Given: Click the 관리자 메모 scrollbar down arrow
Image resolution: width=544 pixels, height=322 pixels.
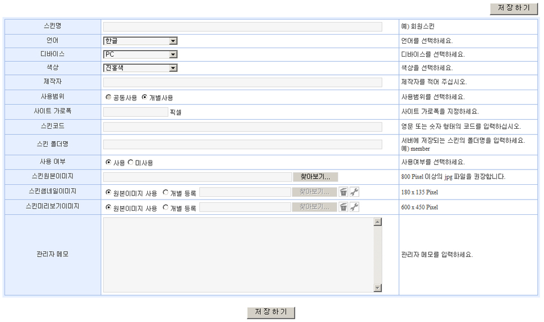Looking at the screenshot, I should [x=378, y=288].
